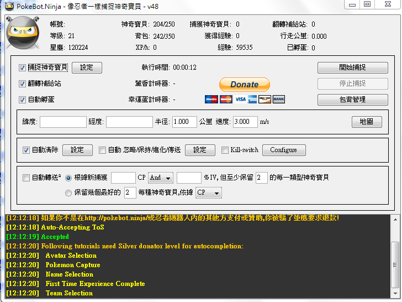Viewport: 402px width, 302px height.
Task: Click the First Time Experience Complete entry
Action: coord(76,284)
